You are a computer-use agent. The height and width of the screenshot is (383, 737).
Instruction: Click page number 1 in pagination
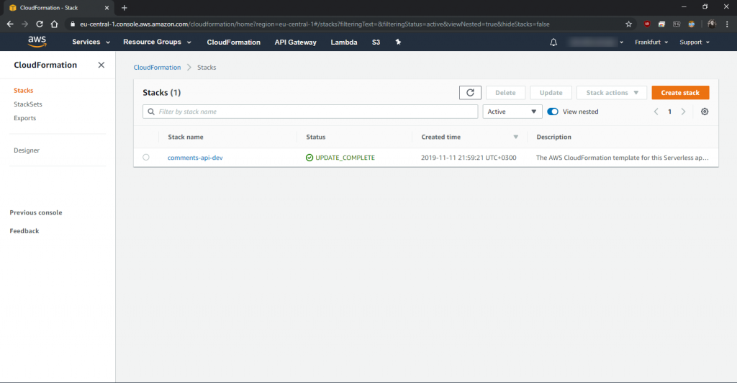tap(670, 112)
